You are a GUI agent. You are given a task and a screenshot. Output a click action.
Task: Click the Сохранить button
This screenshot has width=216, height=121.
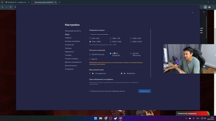pyautogui.click(x=145, y=91)
